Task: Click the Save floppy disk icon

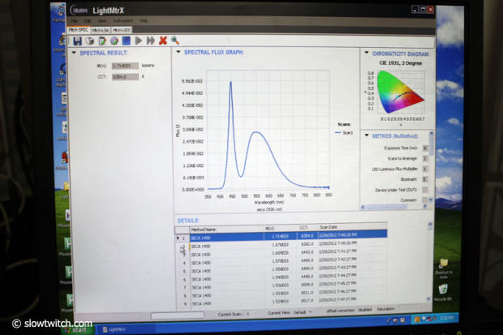Action: pyautogui.click(x=77, y=41)
